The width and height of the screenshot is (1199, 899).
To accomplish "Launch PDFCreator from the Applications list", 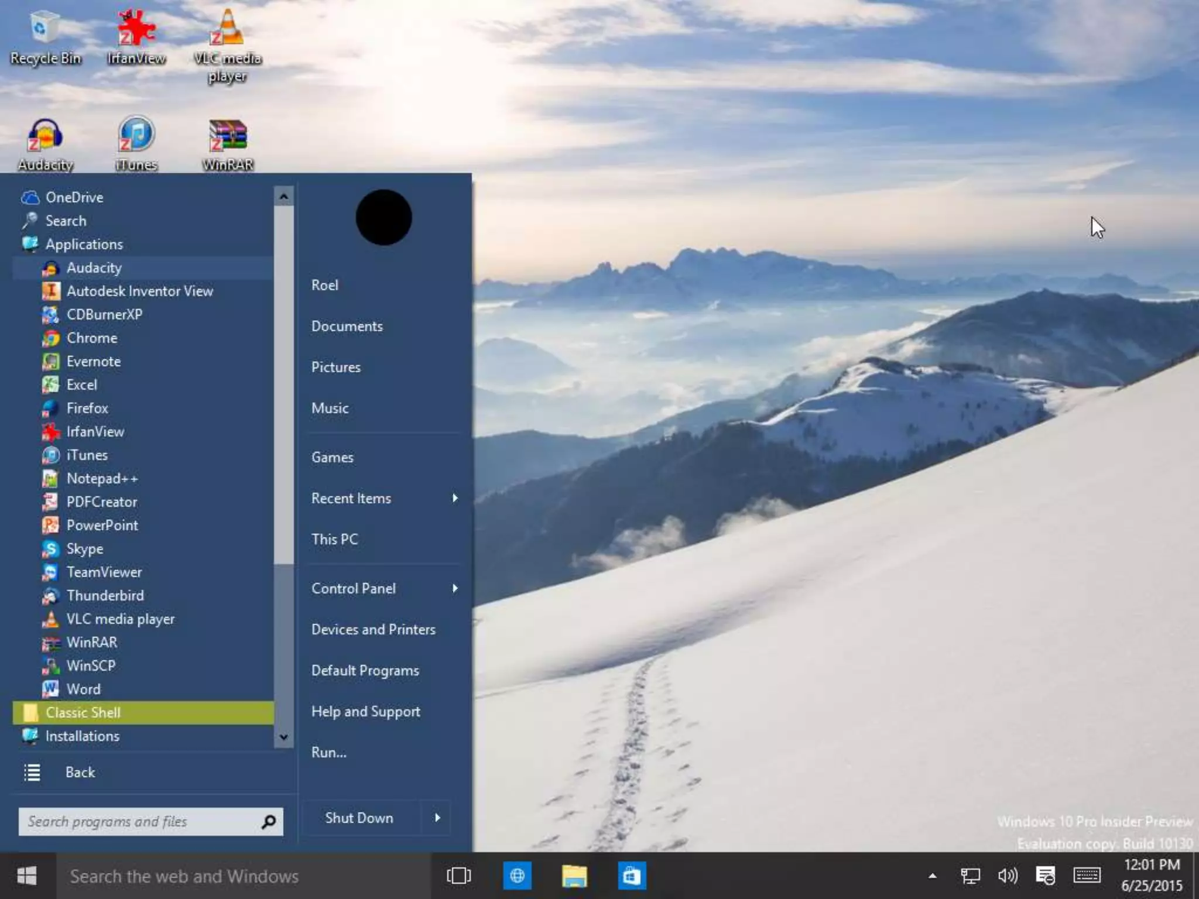I will tap(143, 502).
